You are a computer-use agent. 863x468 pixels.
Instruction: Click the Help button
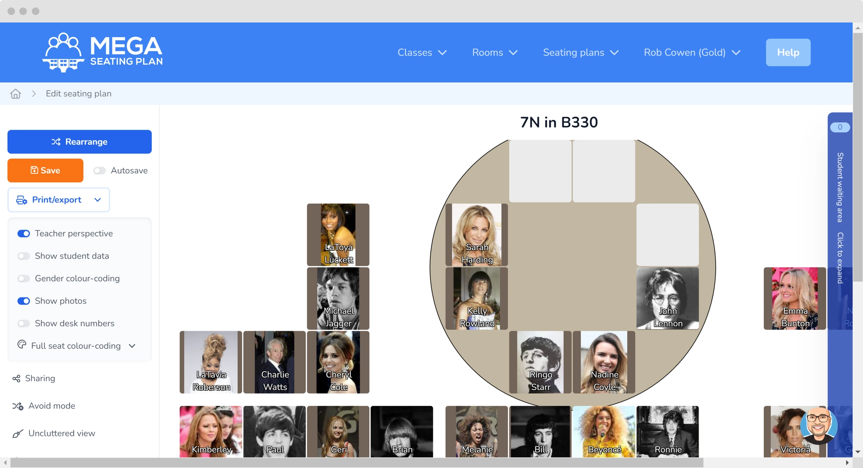coord(788,52)
